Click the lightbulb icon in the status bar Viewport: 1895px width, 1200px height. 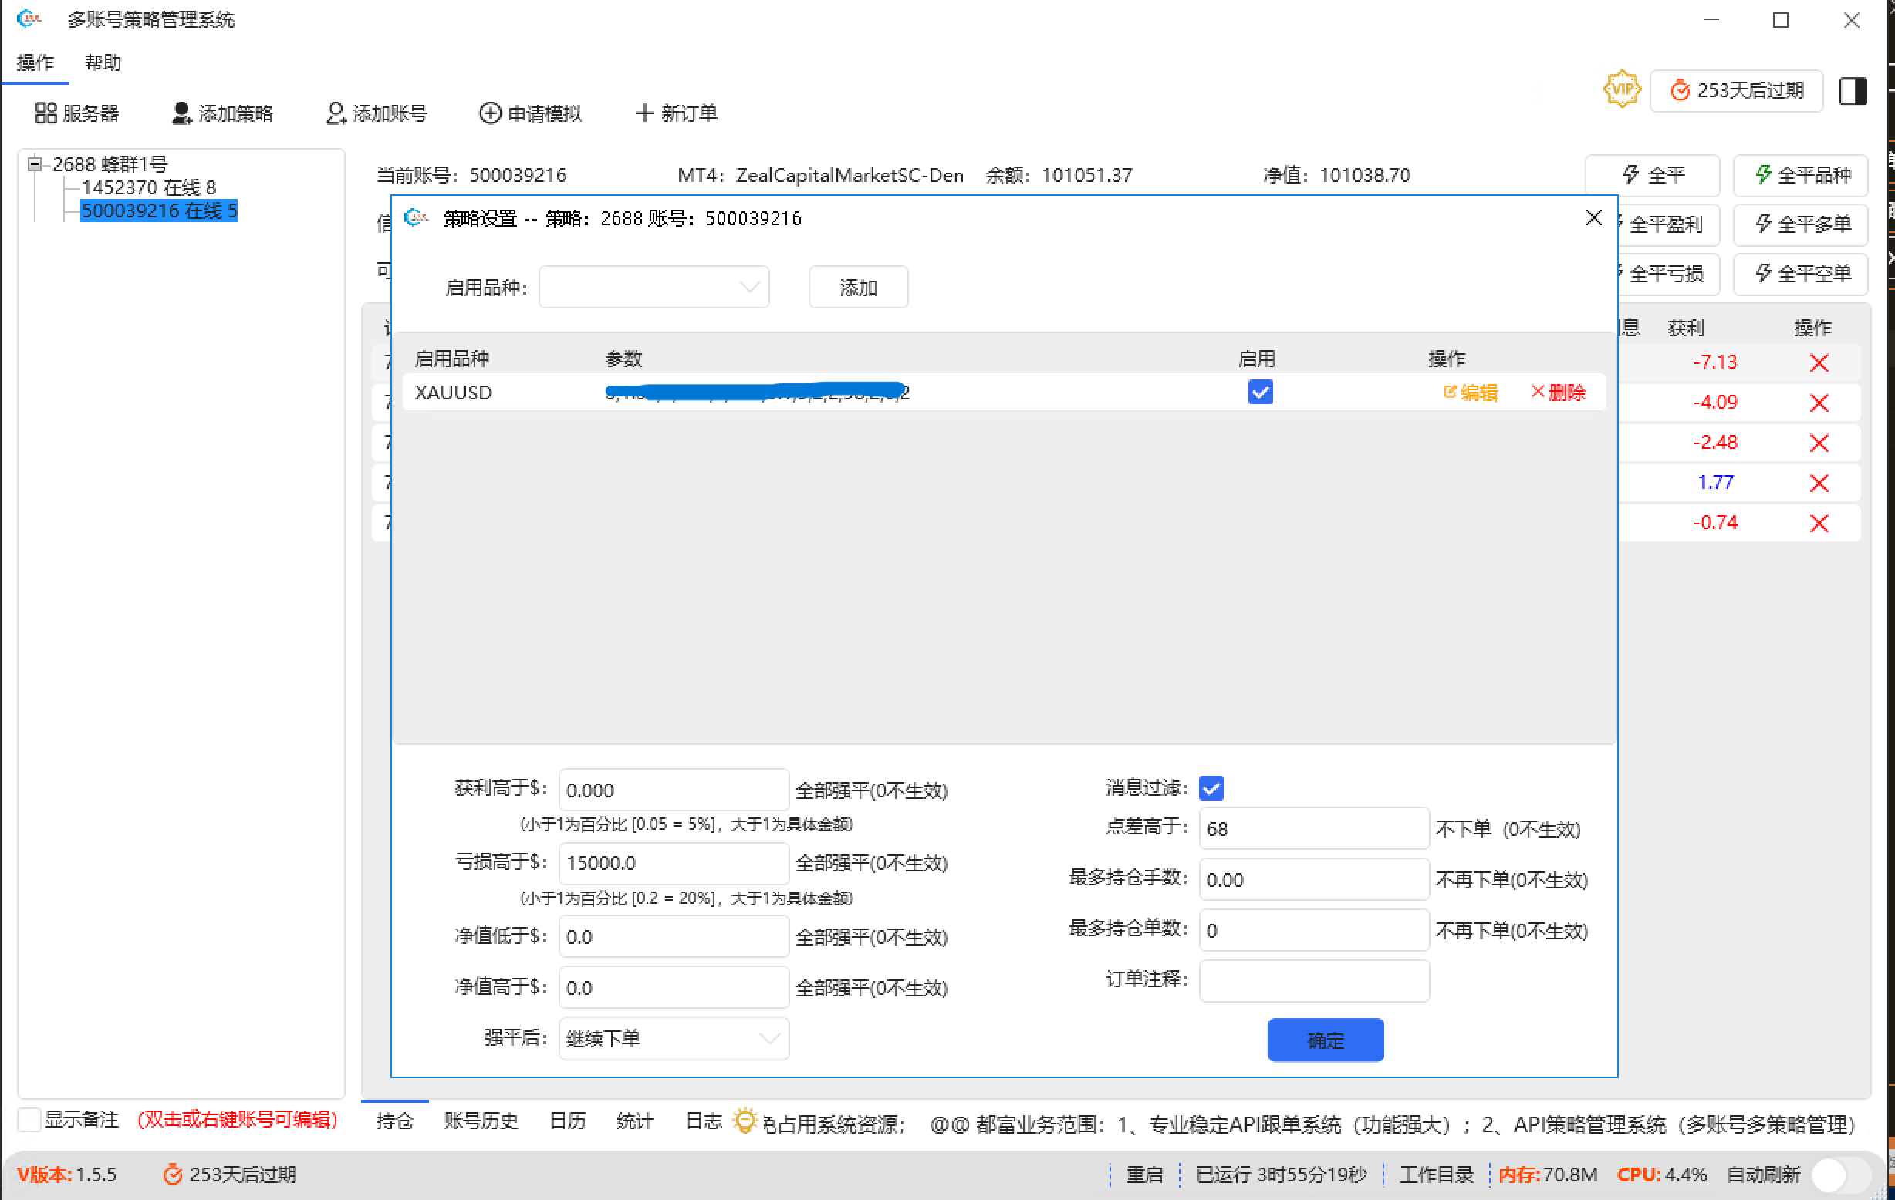pyautogui.click(x=745, y=1120)
